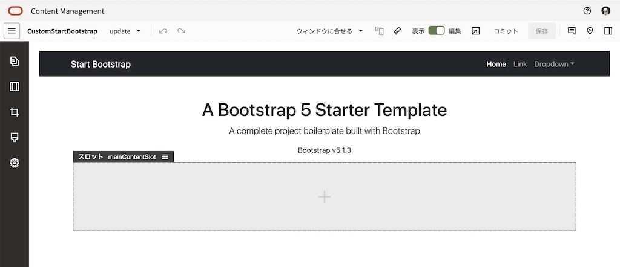Click the ruler icon in the toolbar
Viewport: 620px width, 267px height.
(397, 31)
